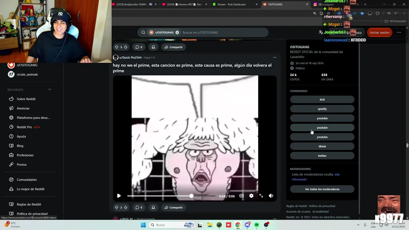The height and width of the screenshot is (230, 409).
Task: Give award on the 3-vote post
Action: (x=153, y=47)
